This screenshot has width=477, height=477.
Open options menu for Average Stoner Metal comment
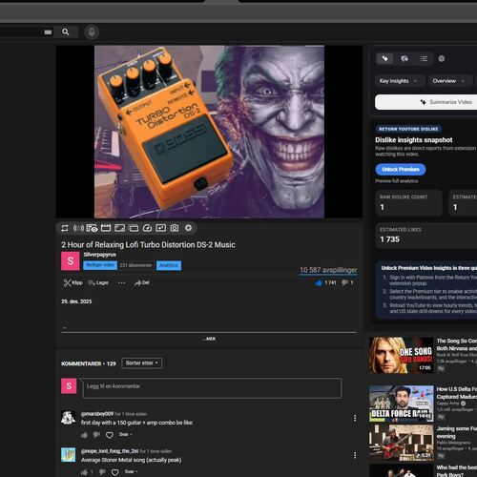[x=355, y=455]
